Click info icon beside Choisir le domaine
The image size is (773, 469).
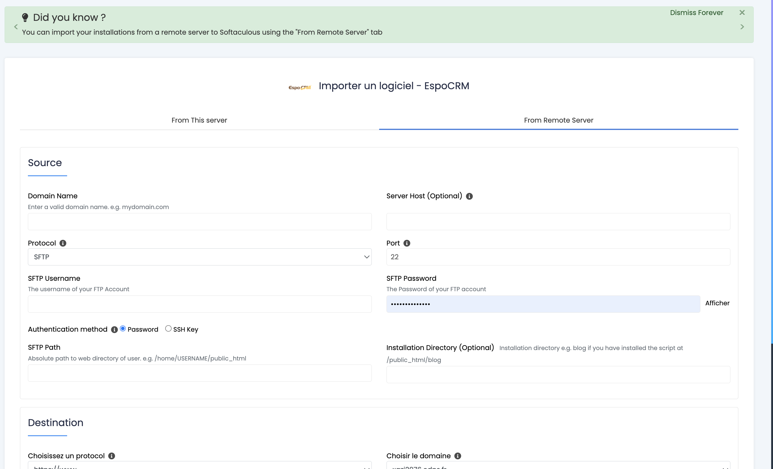tap(457, 456)
